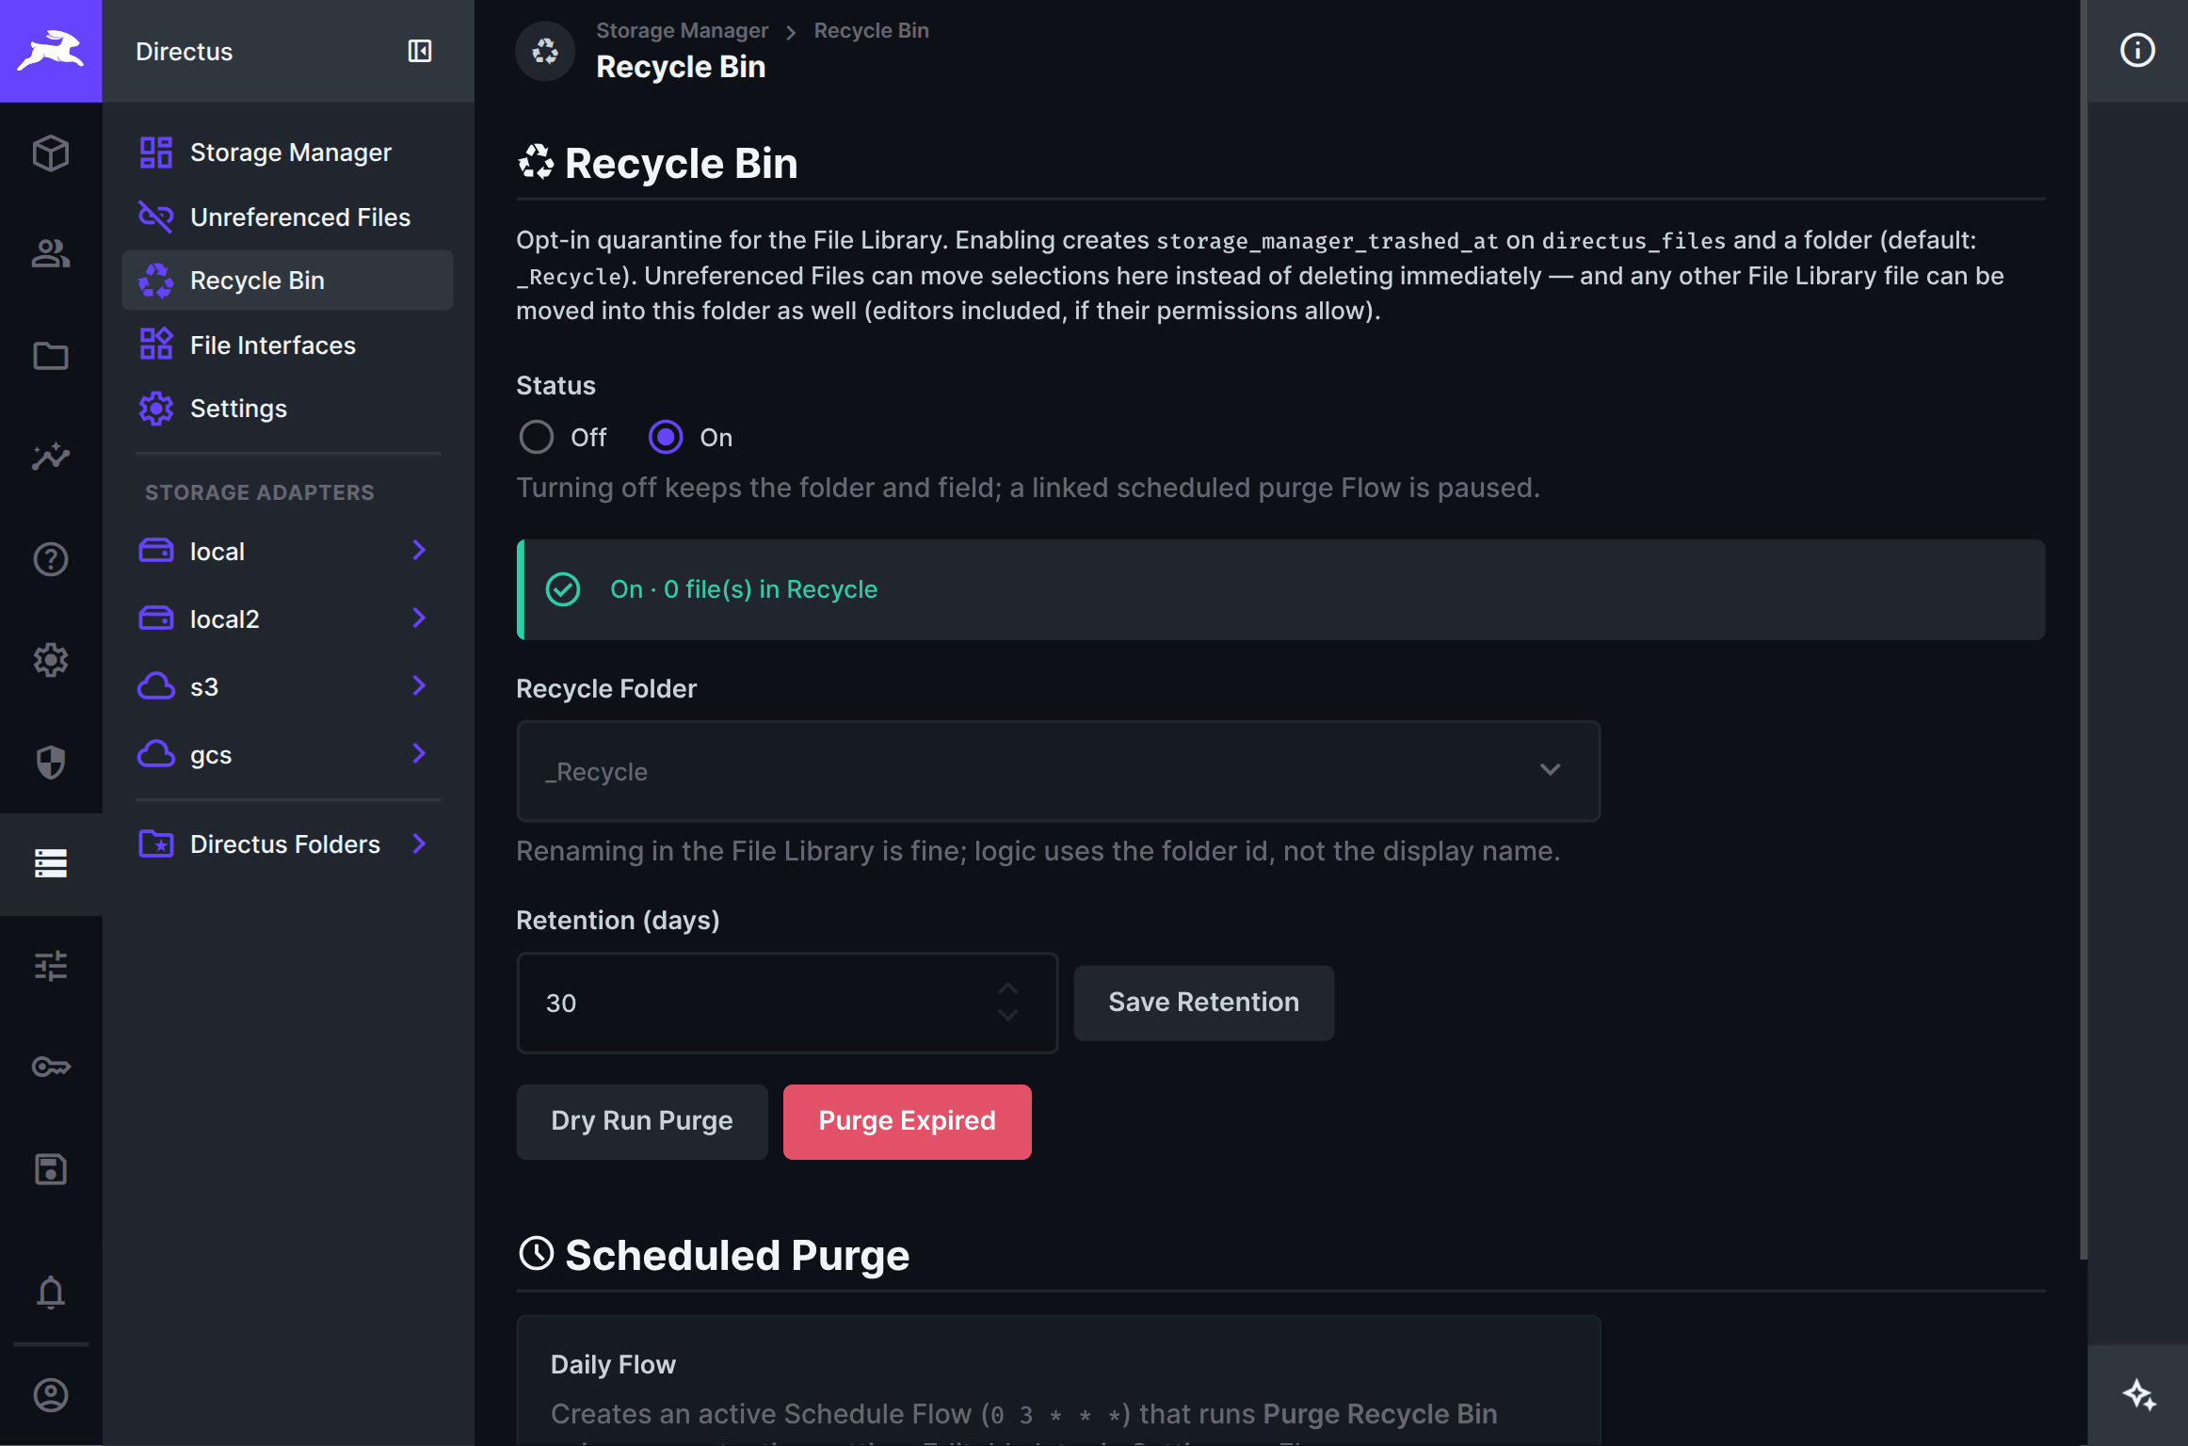Click the red Purge Expired button
The width and height of the screenshot is (2188, 1446).
[x=907, y=1121]
